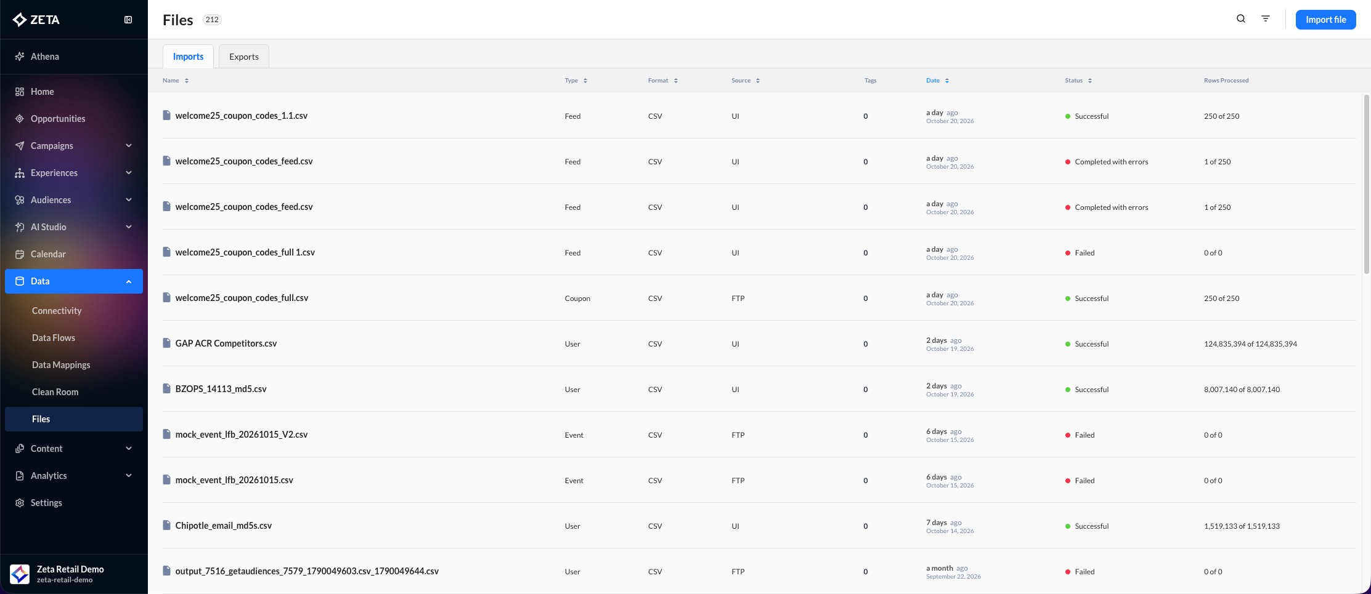Collapse sidebar using the panel icon
Image resolution: width=1371 pixels, height=594 pixels.
coord(128,20)
